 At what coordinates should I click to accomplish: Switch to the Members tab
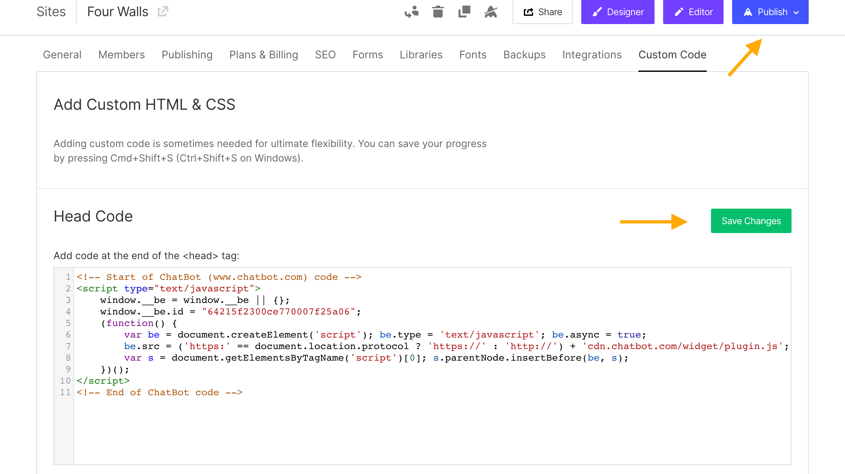pyautogui.click(x=121, y=55)
